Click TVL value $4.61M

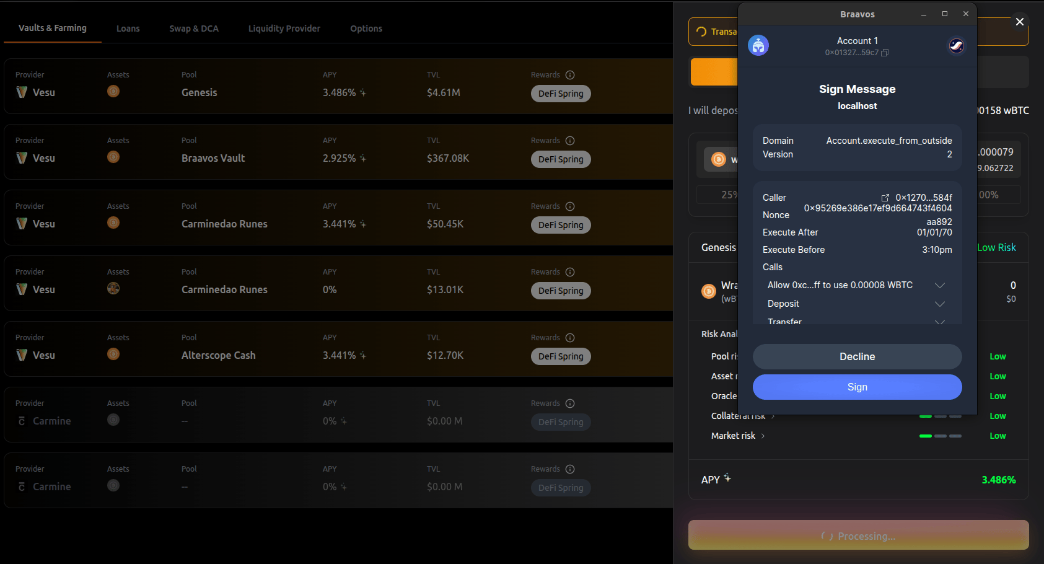(444, 92)
